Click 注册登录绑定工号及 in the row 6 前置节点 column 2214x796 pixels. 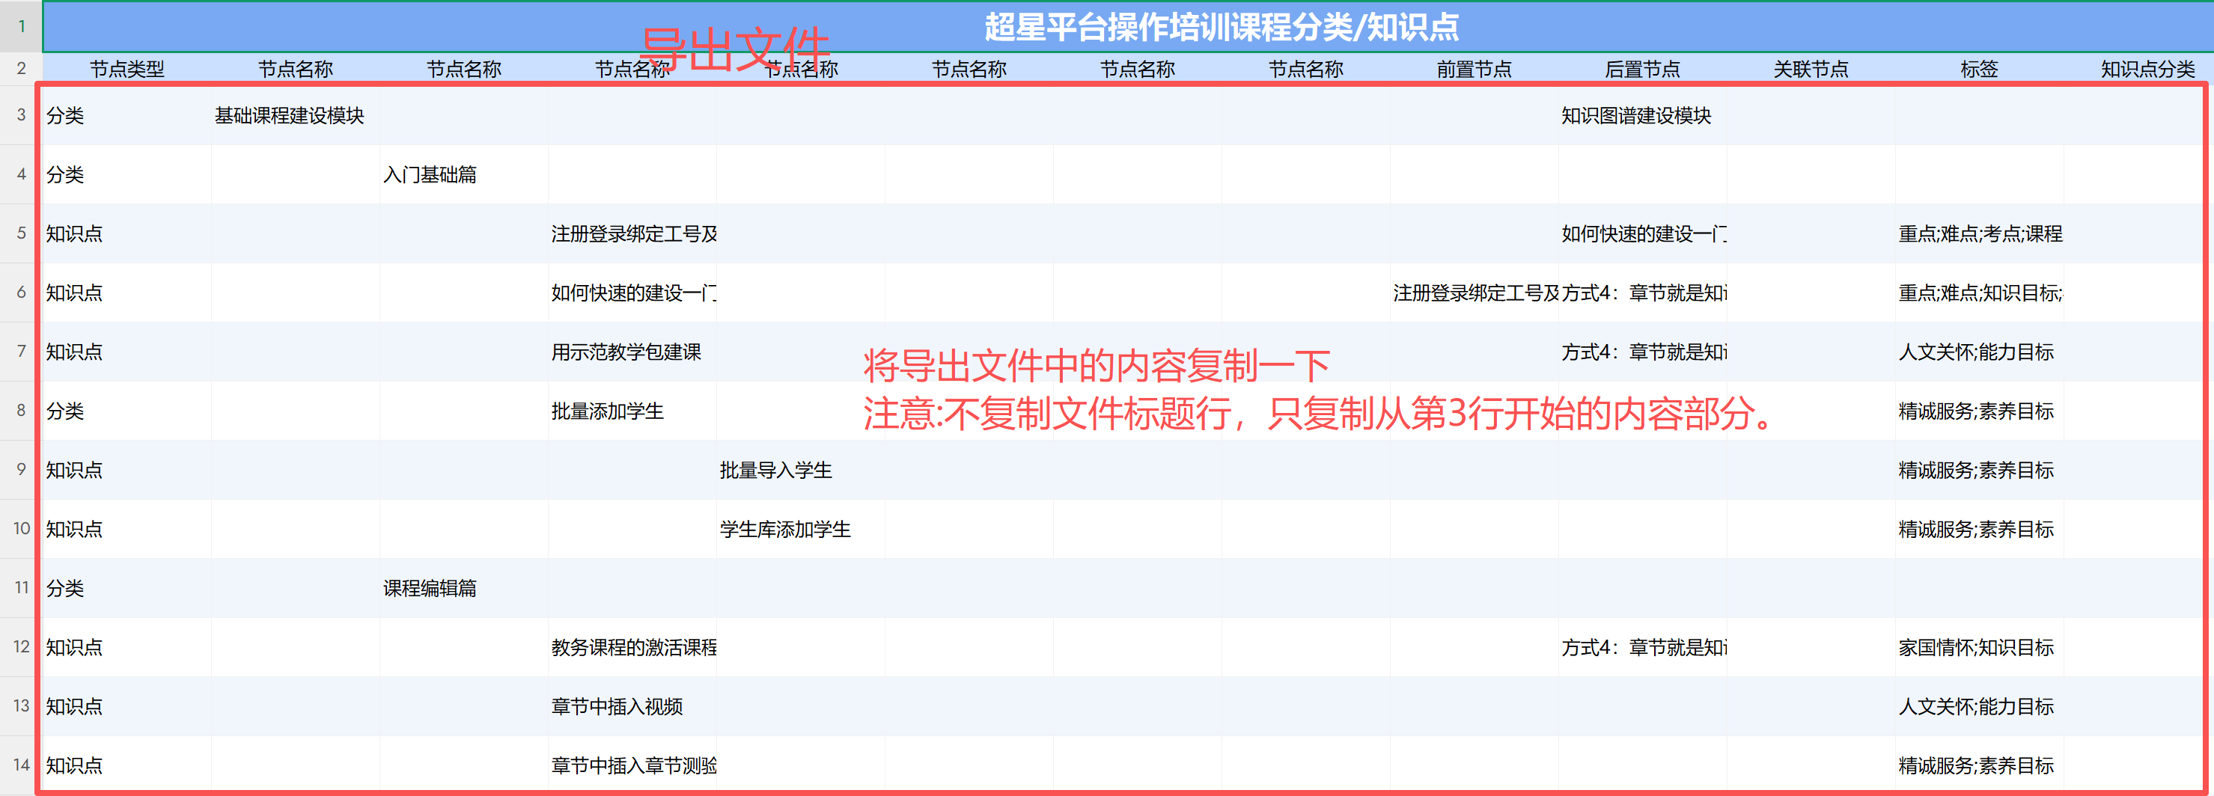(x=1476, y=293)
